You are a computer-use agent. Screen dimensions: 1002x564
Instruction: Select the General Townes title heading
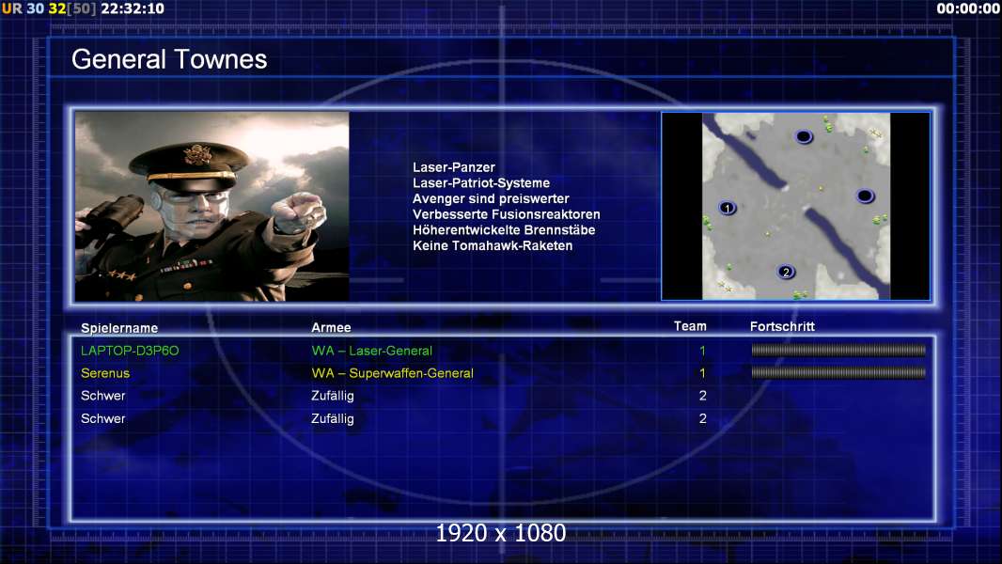pos(169,59)
